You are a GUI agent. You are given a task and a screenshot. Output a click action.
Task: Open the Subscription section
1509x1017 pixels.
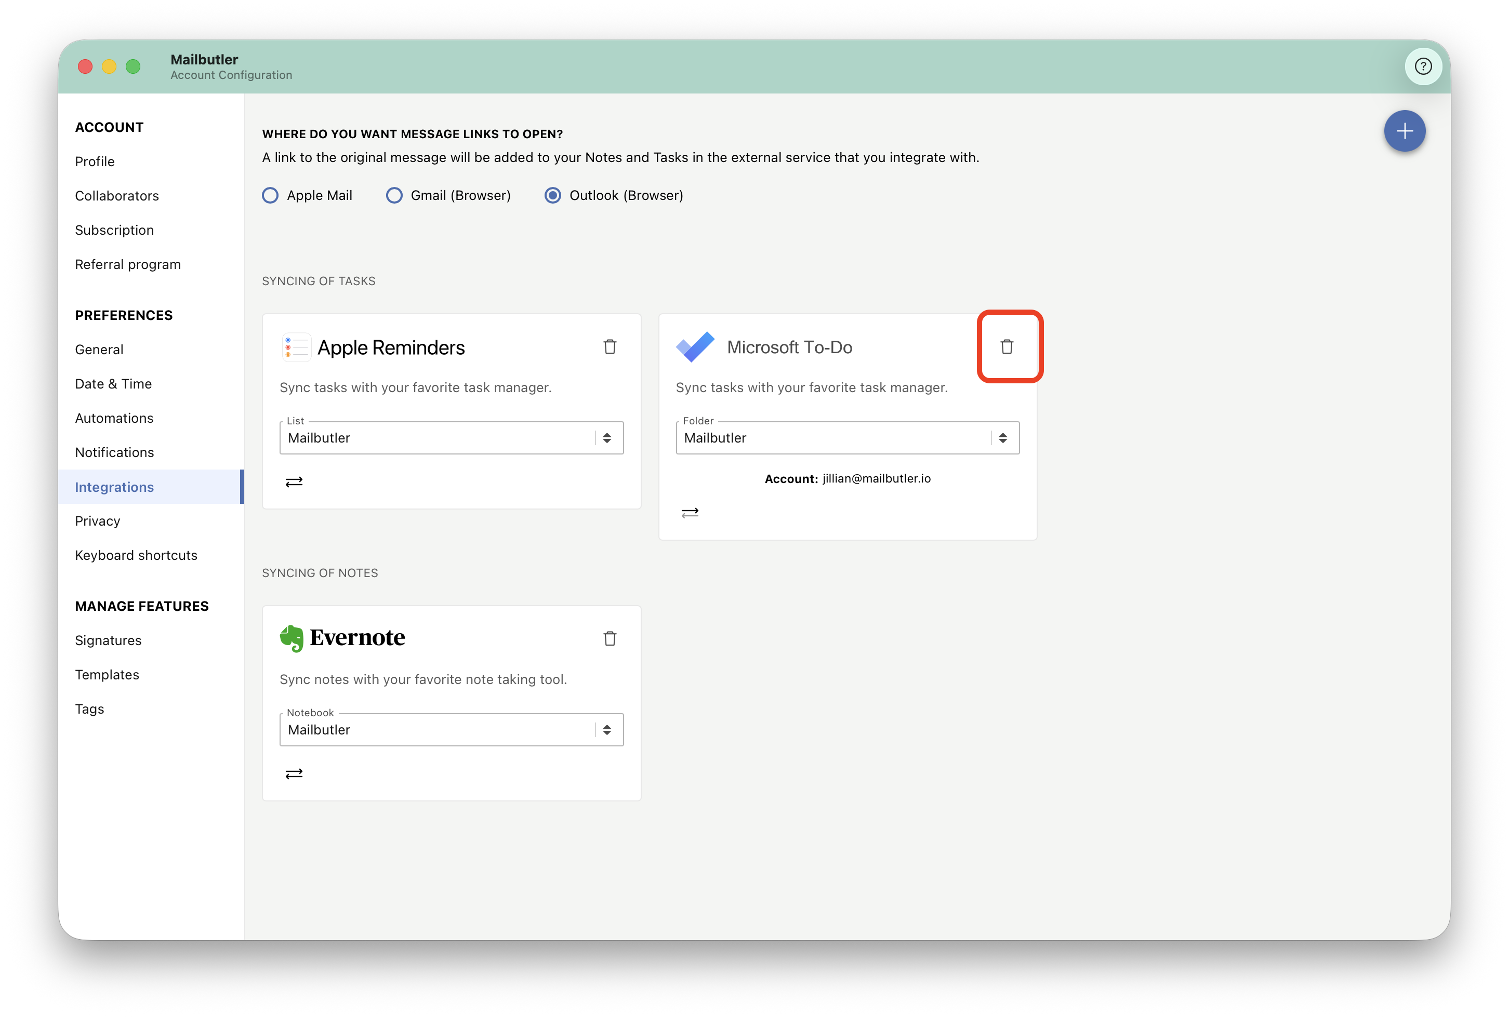[114, 230]
